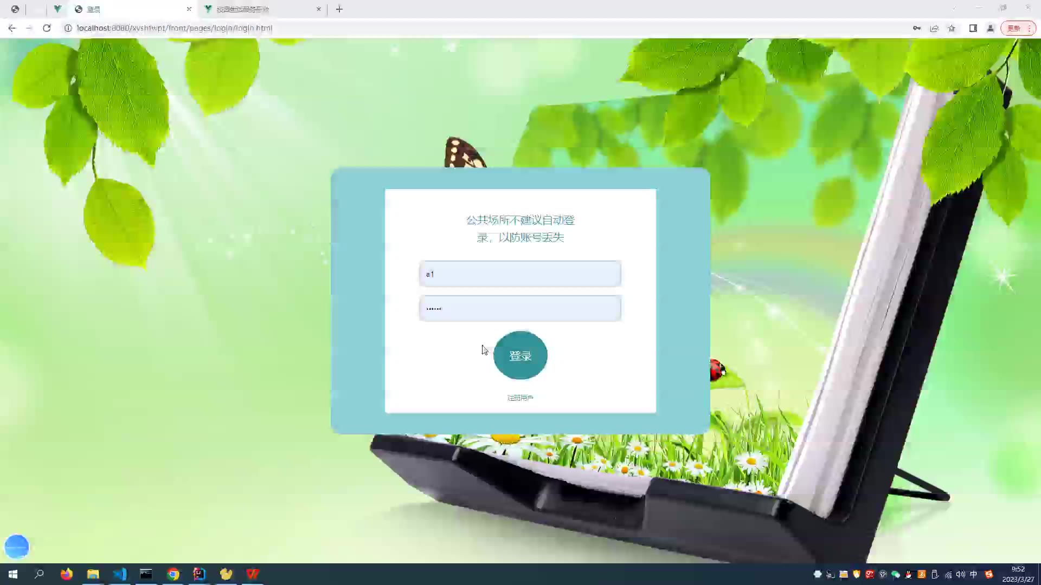Image resolution: width=1041 pixels, height=585 pixels.
Task: Reload the login page
Action: 47,28
